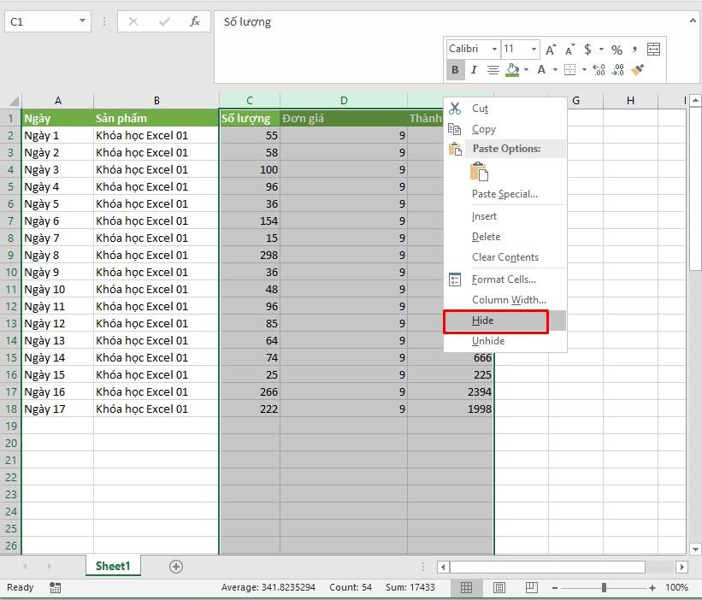Image resolution: width=702 pixels, height=600 pixels.
Task: Apply Percent Style from the mini toolbar
Action: click(x=617, y=50)
